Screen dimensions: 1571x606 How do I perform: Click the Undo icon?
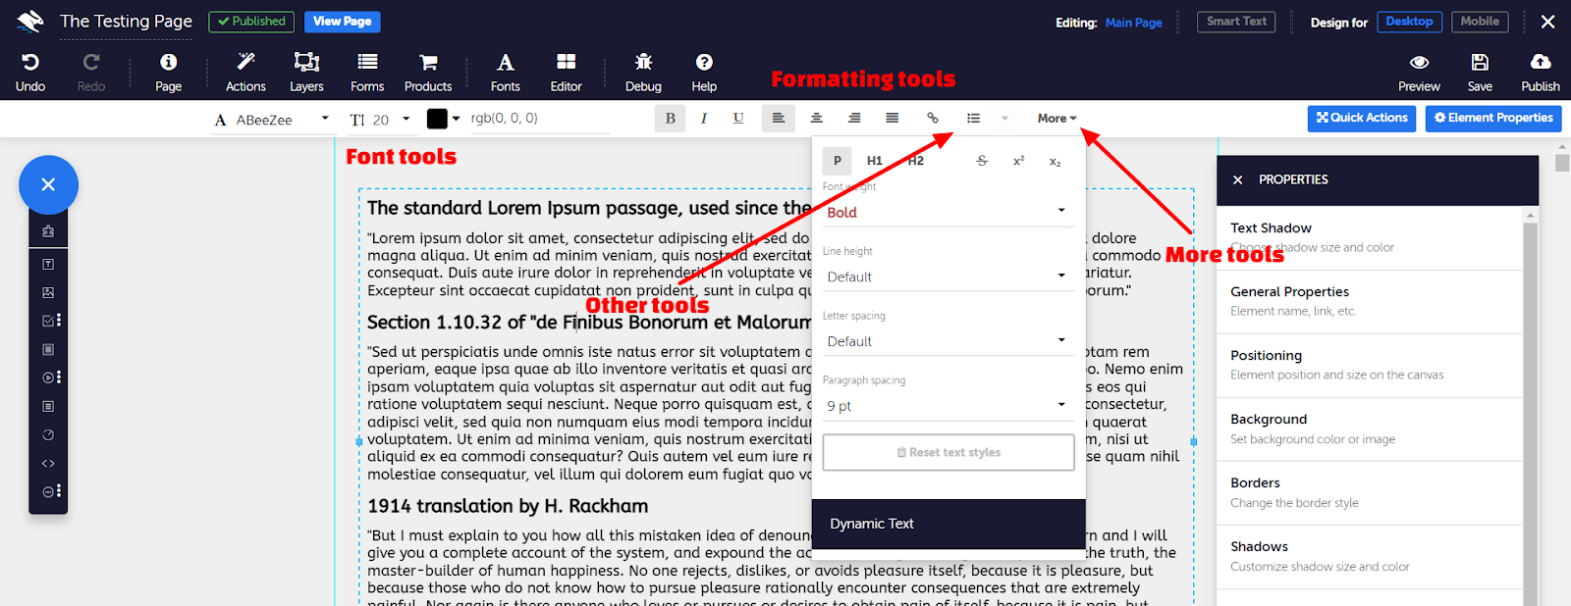(30, 63)
